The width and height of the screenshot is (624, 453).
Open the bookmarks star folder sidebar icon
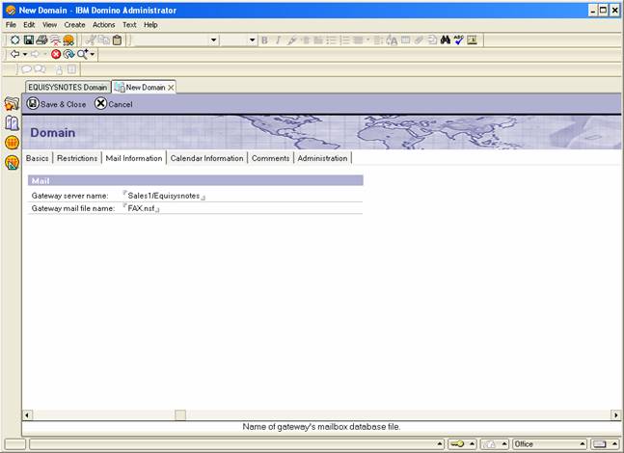pyautogui.click(x=12, y=104)
